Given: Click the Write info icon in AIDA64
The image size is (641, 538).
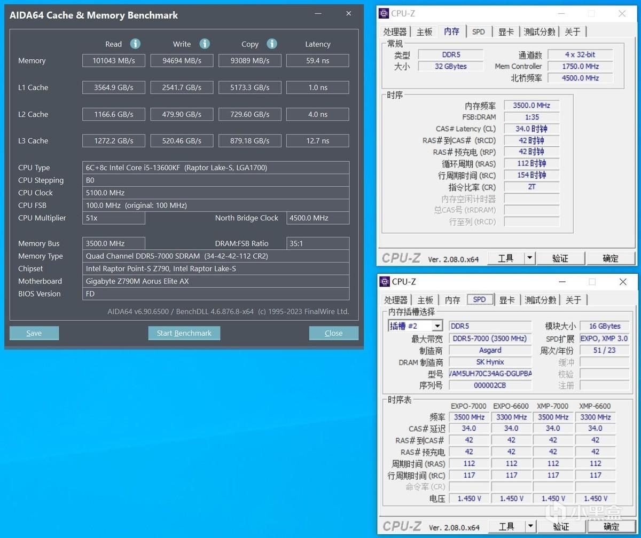Looking at the screenshot, I should pyautogui.click(x=205, y=44).
